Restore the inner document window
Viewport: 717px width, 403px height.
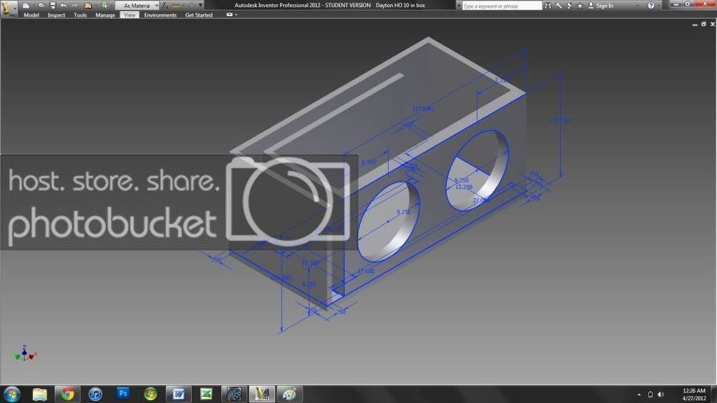coord(703,24)
